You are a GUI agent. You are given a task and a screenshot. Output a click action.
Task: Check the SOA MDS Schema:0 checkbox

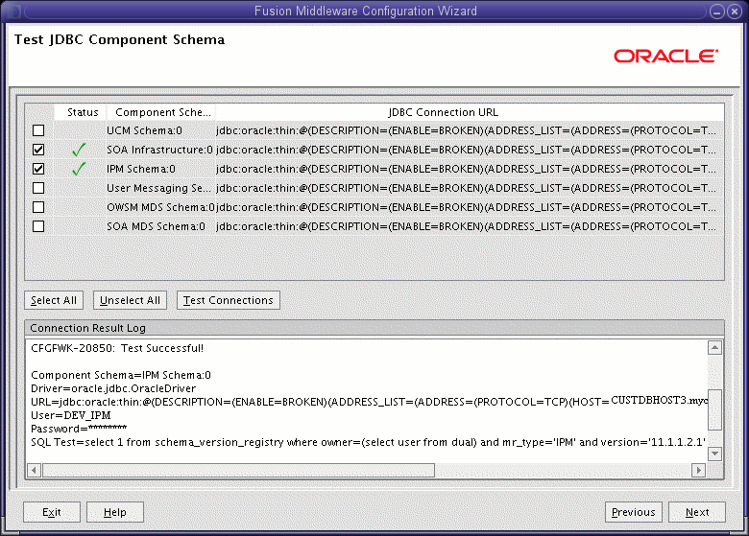point(38,226)
